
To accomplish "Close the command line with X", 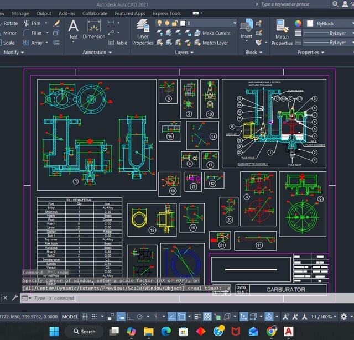I will click(6, 298).
